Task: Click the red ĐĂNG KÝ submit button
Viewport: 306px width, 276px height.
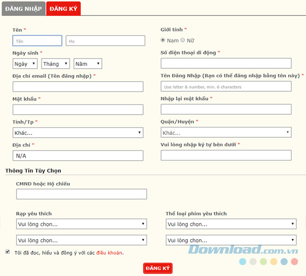Action: click(158, 268)
